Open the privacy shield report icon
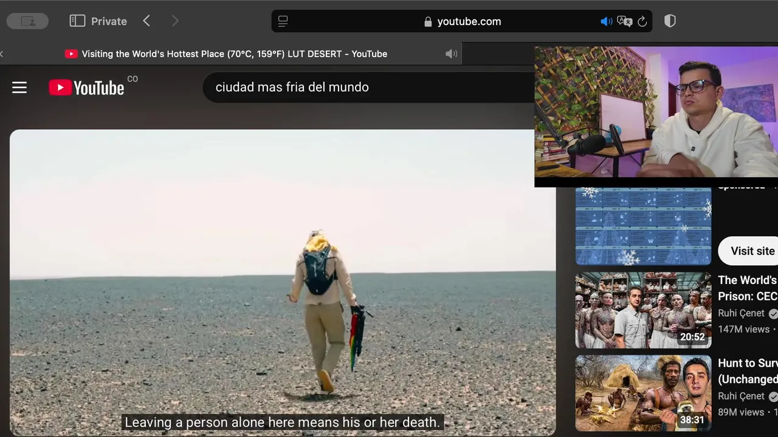This screenshot has height=437, width=778. pos(670,21)
